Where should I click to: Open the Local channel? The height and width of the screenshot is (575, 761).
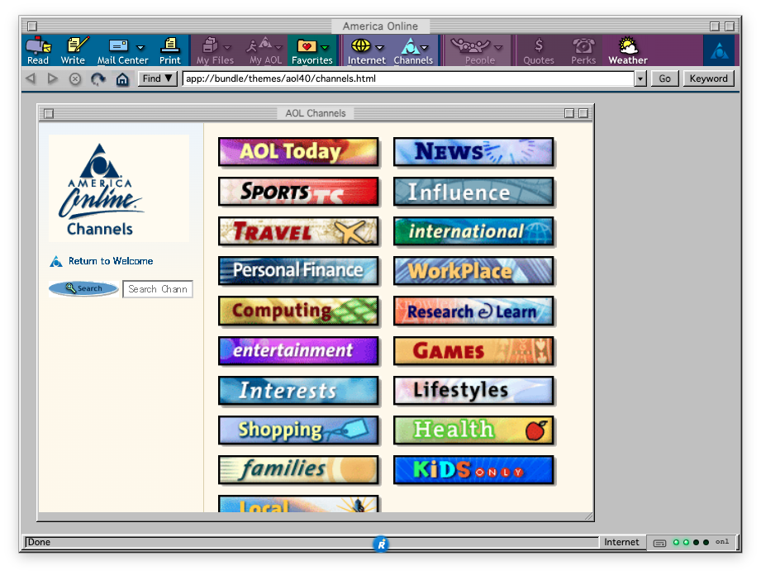pos(298,504)
